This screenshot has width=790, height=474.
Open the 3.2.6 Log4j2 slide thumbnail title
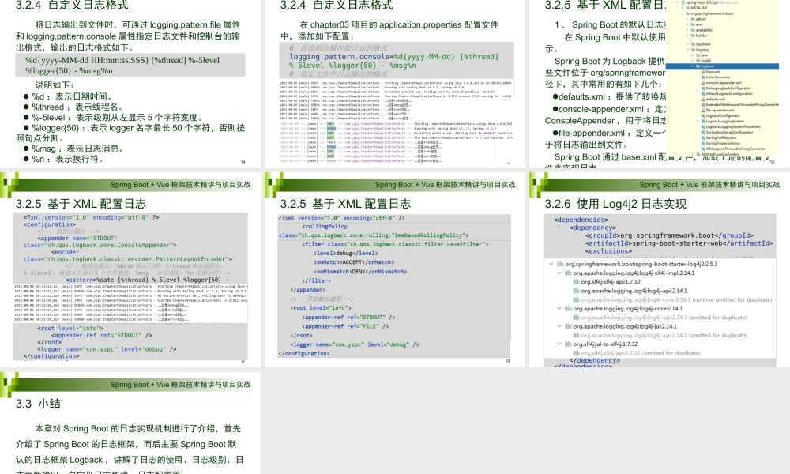tap(615, 204)
